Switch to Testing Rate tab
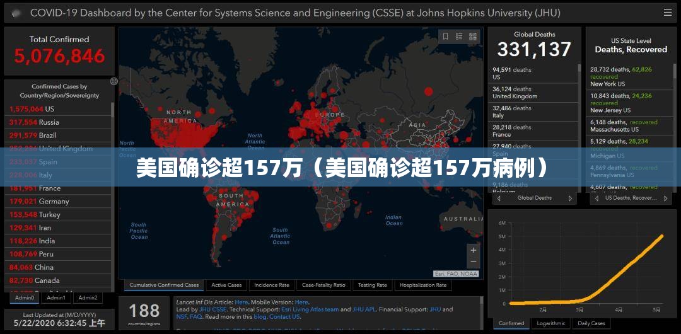The width and height of the screenshot is (681, 334). pos(373,285)
